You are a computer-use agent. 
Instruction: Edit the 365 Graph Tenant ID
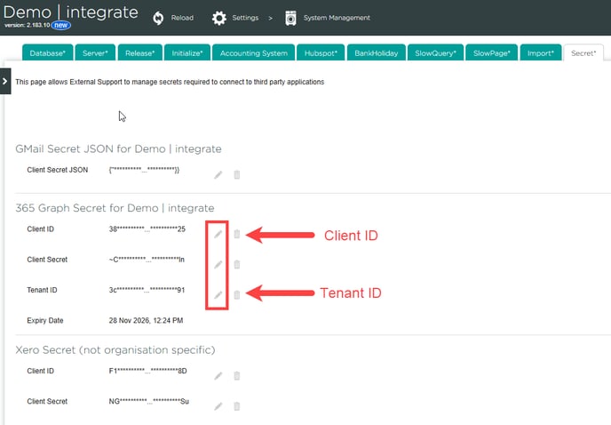coord(218,294)
